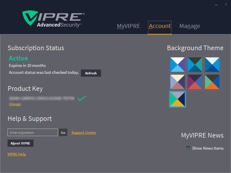Click the Change product key link

(x=15, y=104)
